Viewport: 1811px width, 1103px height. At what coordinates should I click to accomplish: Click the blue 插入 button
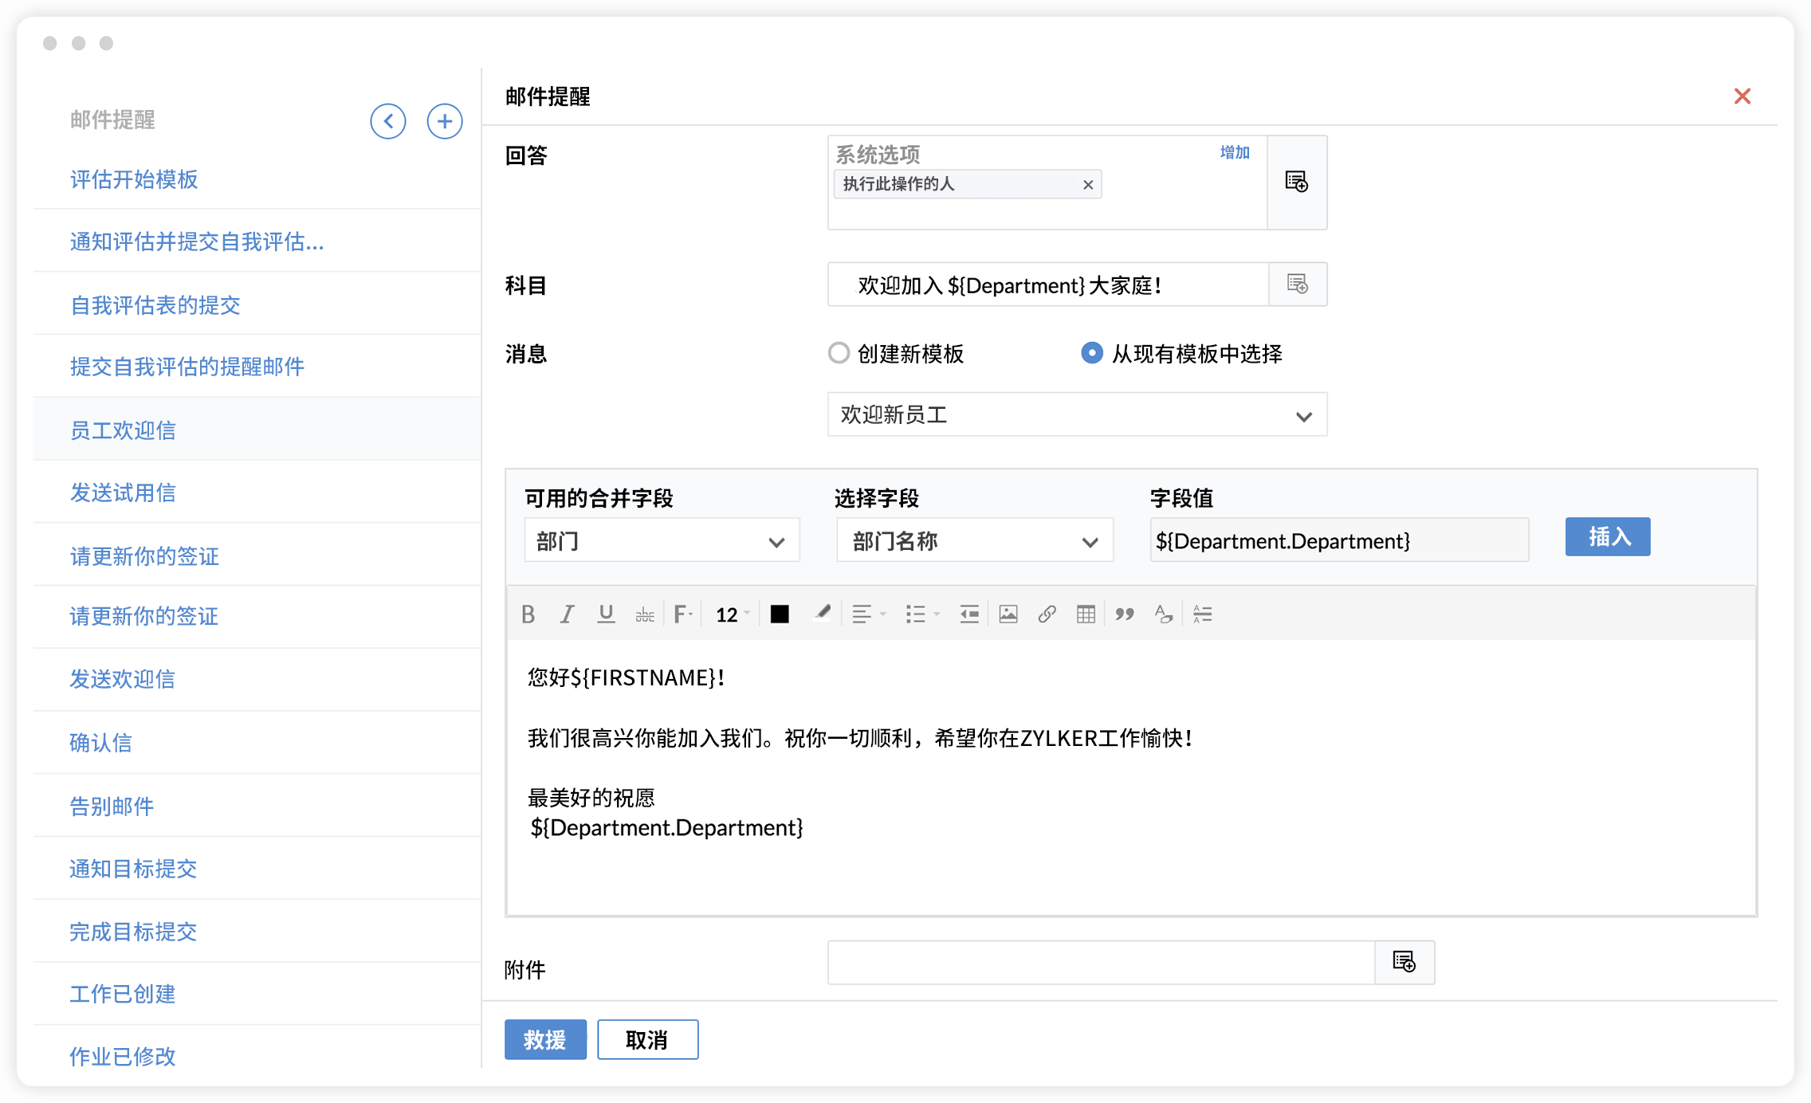(x=1607, y=536)
